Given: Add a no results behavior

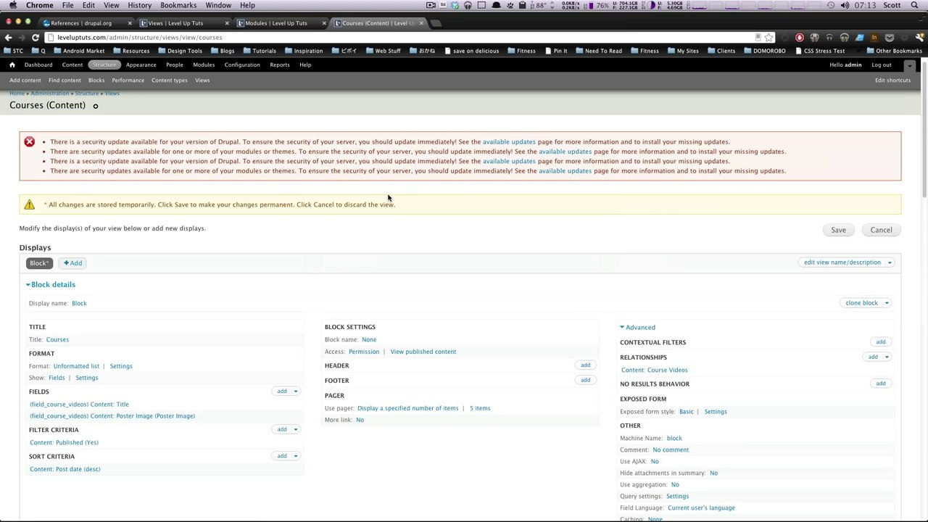Looking at the screenshot, I should click(880, 384).
